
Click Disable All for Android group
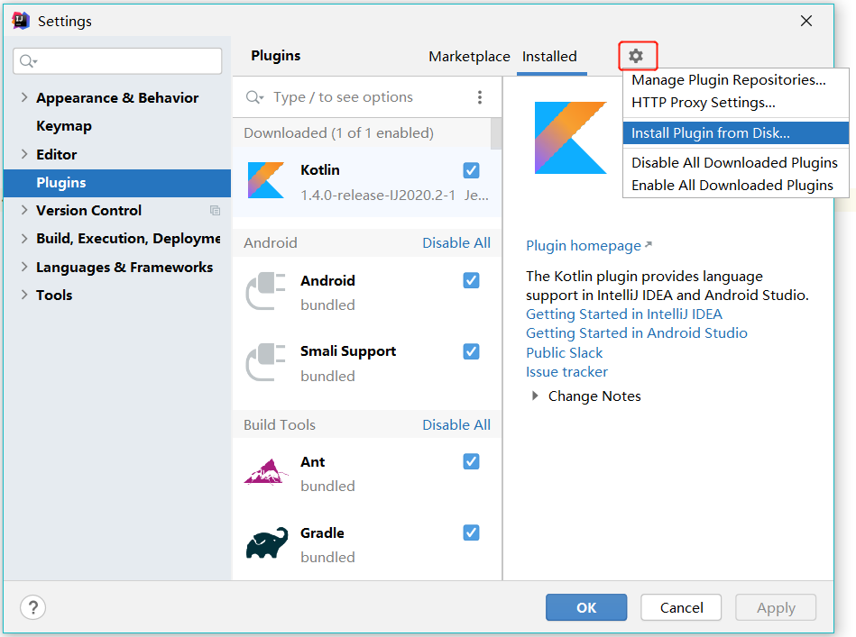(x=456, y=242)
